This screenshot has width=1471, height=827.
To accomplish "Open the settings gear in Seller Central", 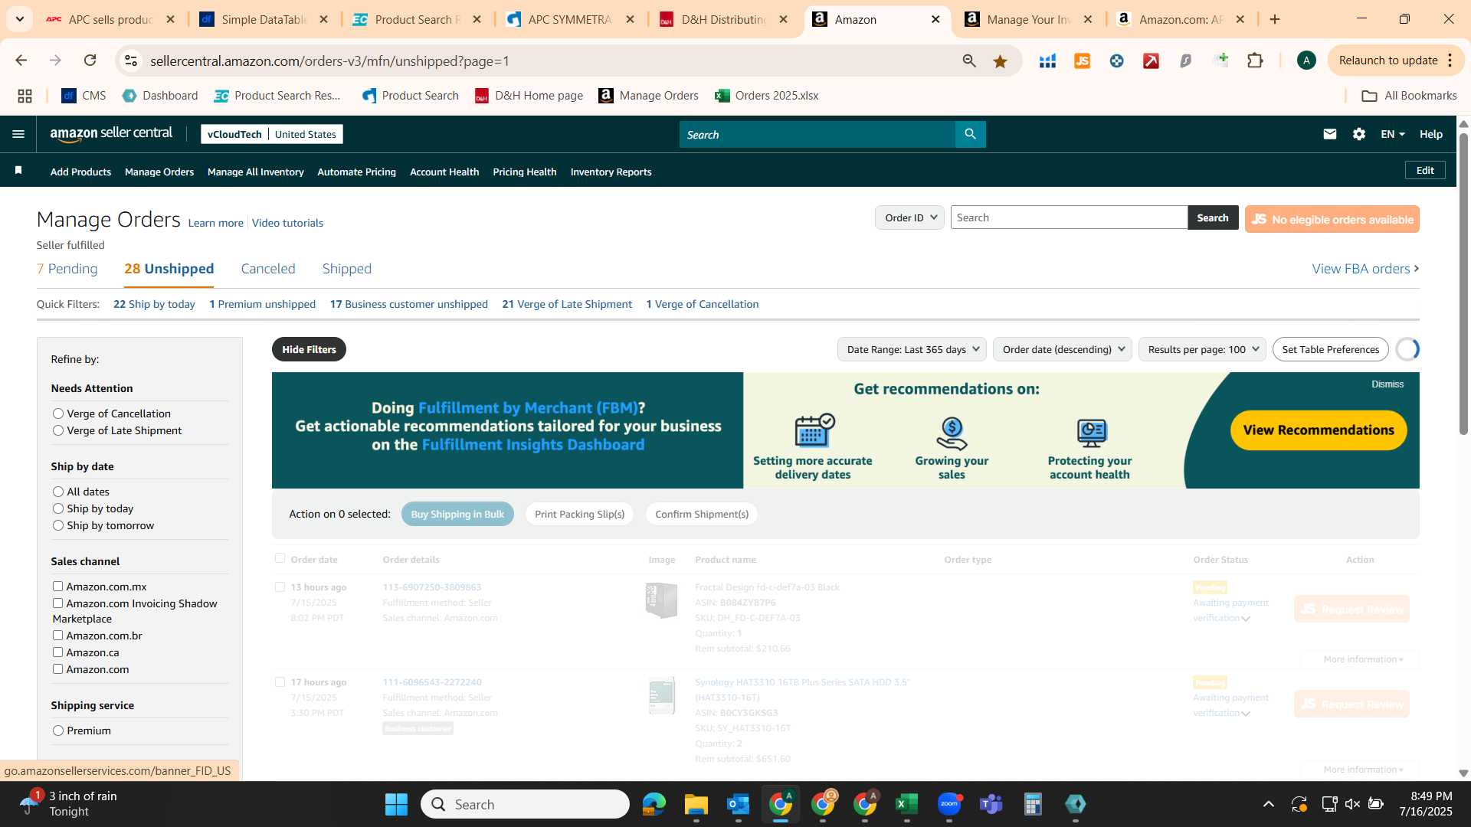I will (1359, 134).
